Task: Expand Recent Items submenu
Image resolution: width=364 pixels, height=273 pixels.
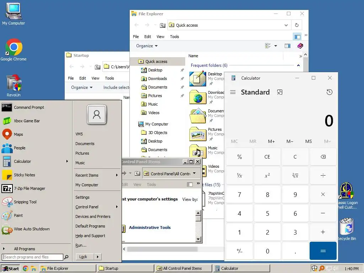Action: (x=117, y=175)
